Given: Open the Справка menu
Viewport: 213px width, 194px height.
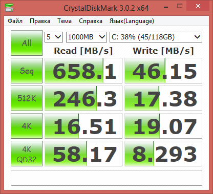Looking at the screenshot, I should tap(91, 21).
